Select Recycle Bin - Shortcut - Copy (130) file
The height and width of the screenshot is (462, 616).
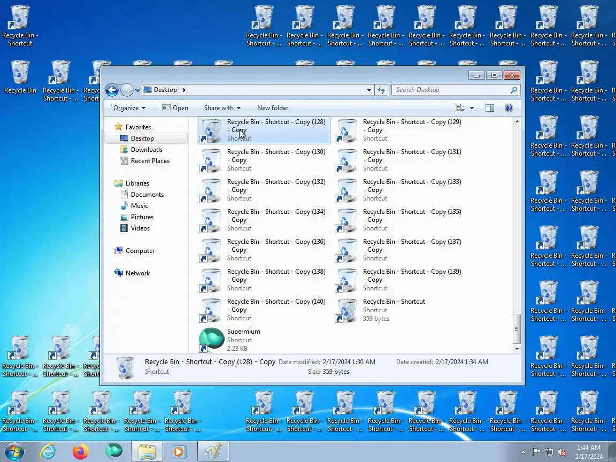tap(264, 160)
